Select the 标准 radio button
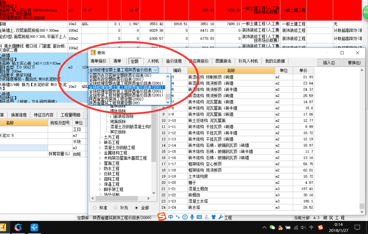This screenshot has width=368, height=234. [x=95, y=208]
